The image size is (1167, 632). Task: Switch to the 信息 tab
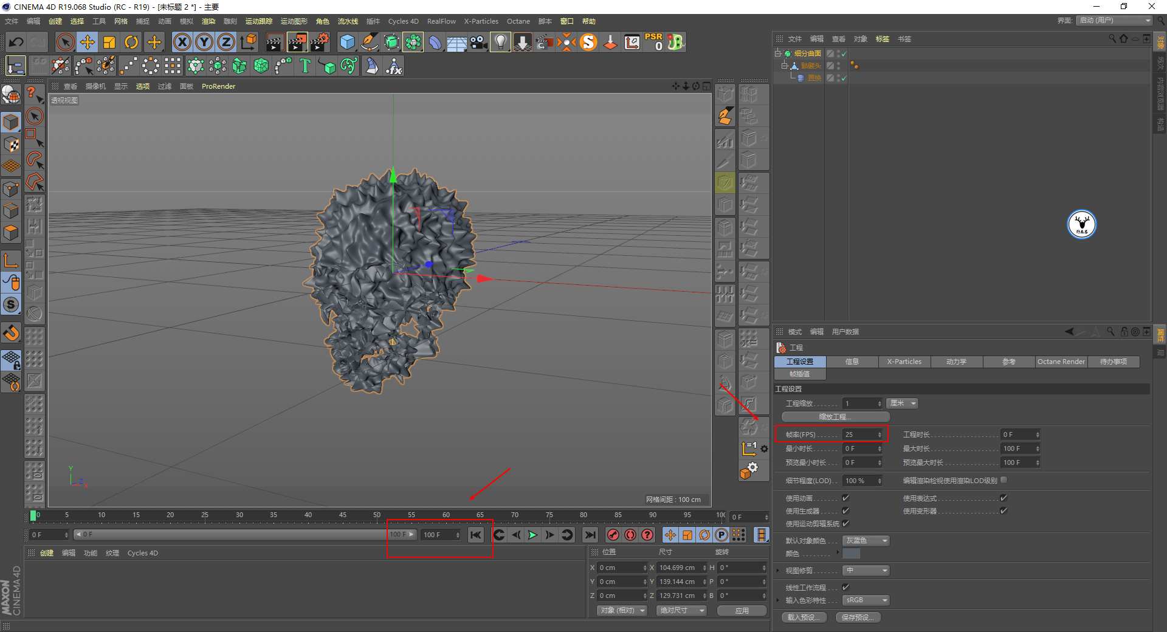[852, 362]
